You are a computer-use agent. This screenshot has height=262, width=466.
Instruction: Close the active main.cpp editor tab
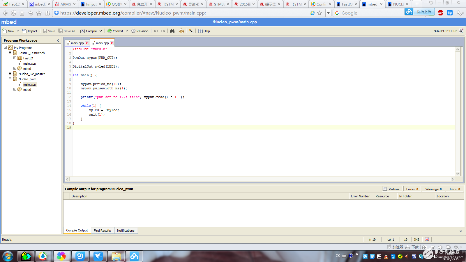tap(112, 43)
